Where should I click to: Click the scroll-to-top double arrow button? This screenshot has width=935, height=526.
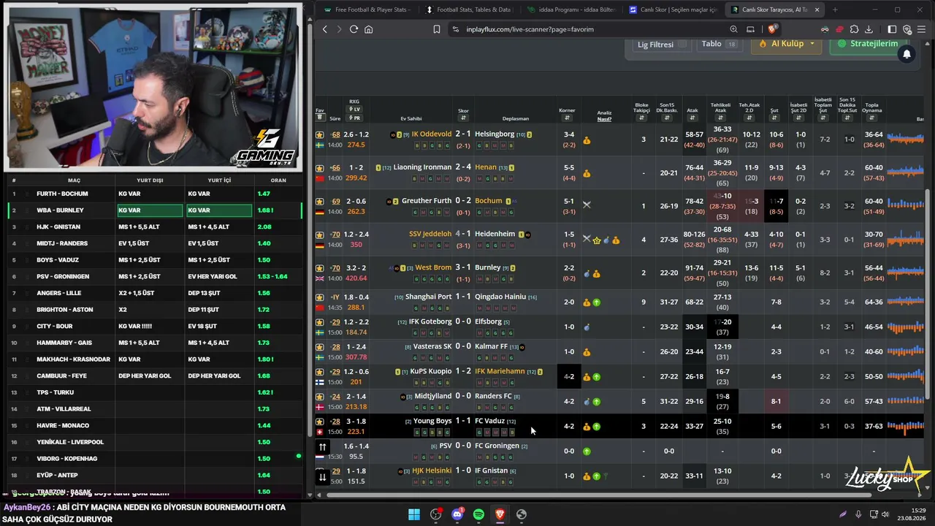[322, 447]
